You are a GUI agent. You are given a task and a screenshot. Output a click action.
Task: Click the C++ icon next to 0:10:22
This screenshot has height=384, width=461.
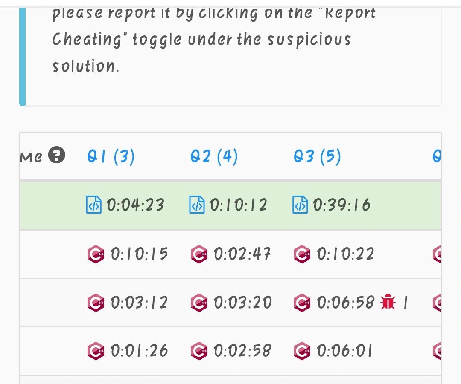[x=302, y=254]
